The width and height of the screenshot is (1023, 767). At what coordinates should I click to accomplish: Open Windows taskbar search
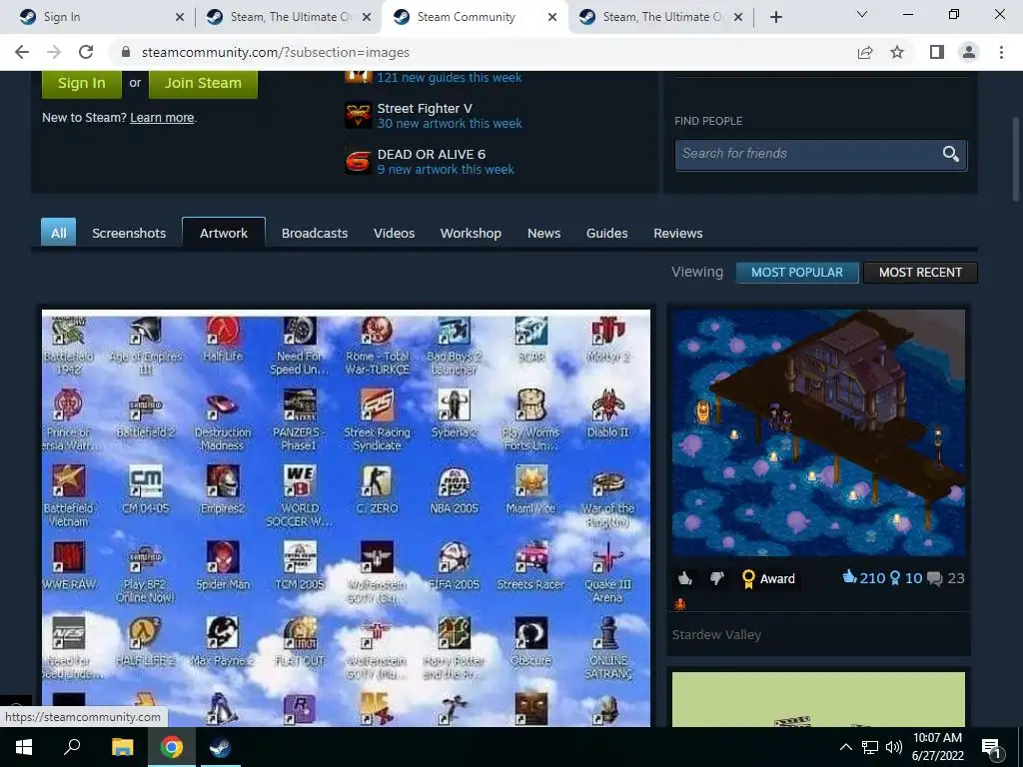tap(72, 747)
